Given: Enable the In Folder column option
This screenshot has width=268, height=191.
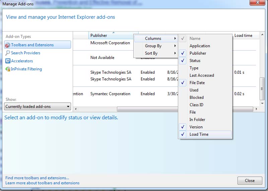Looking at the screenshot, I should [x=205, y=119].
